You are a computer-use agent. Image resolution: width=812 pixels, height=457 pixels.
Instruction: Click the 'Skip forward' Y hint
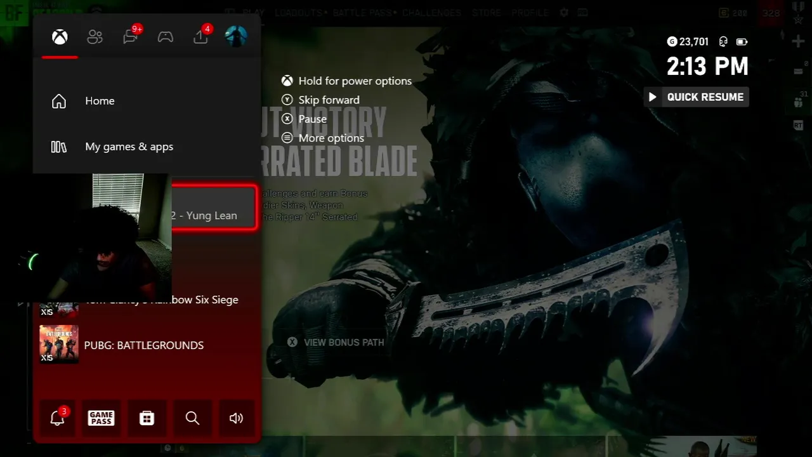point(321,100)
